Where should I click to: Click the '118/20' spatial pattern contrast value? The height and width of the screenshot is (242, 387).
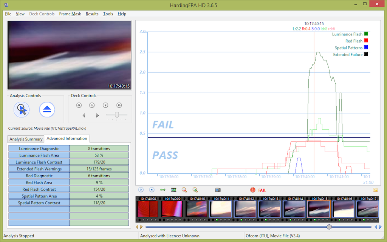99,203
